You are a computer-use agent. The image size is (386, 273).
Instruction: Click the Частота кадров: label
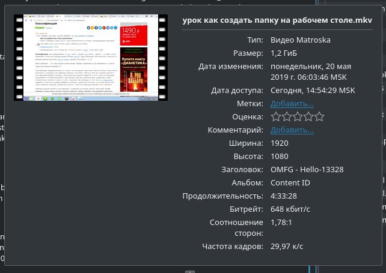tap(233, 246)
